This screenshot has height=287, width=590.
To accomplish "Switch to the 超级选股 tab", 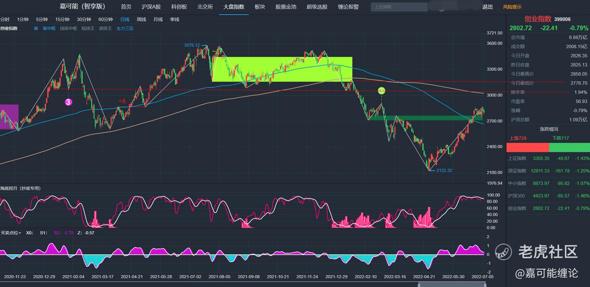I will [317, 7].
